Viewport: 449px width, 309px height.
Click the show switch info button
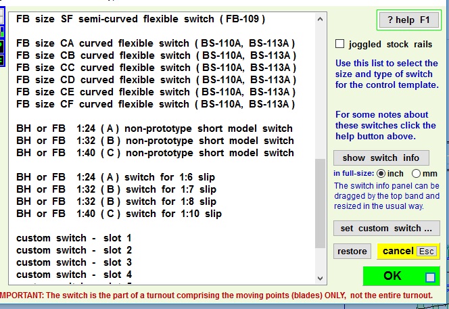381,158
